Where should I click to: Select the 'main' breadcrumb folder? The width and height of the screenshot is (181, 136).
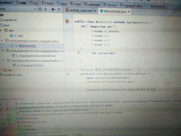48,3
